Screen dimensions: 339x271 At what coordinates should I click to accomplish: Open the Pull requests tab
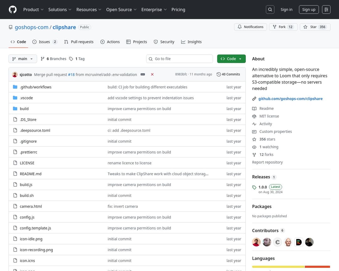click(79, 42)
